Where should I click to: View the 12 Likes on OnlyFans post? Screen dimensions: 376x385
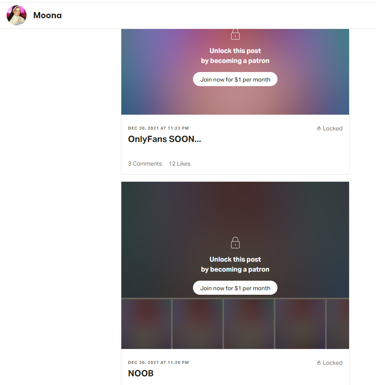tap(180, 164)
